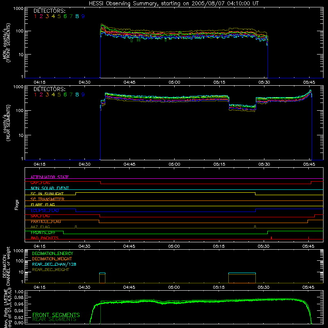Click the HESSI Observing Summary title text

click(x=174, y=4)
